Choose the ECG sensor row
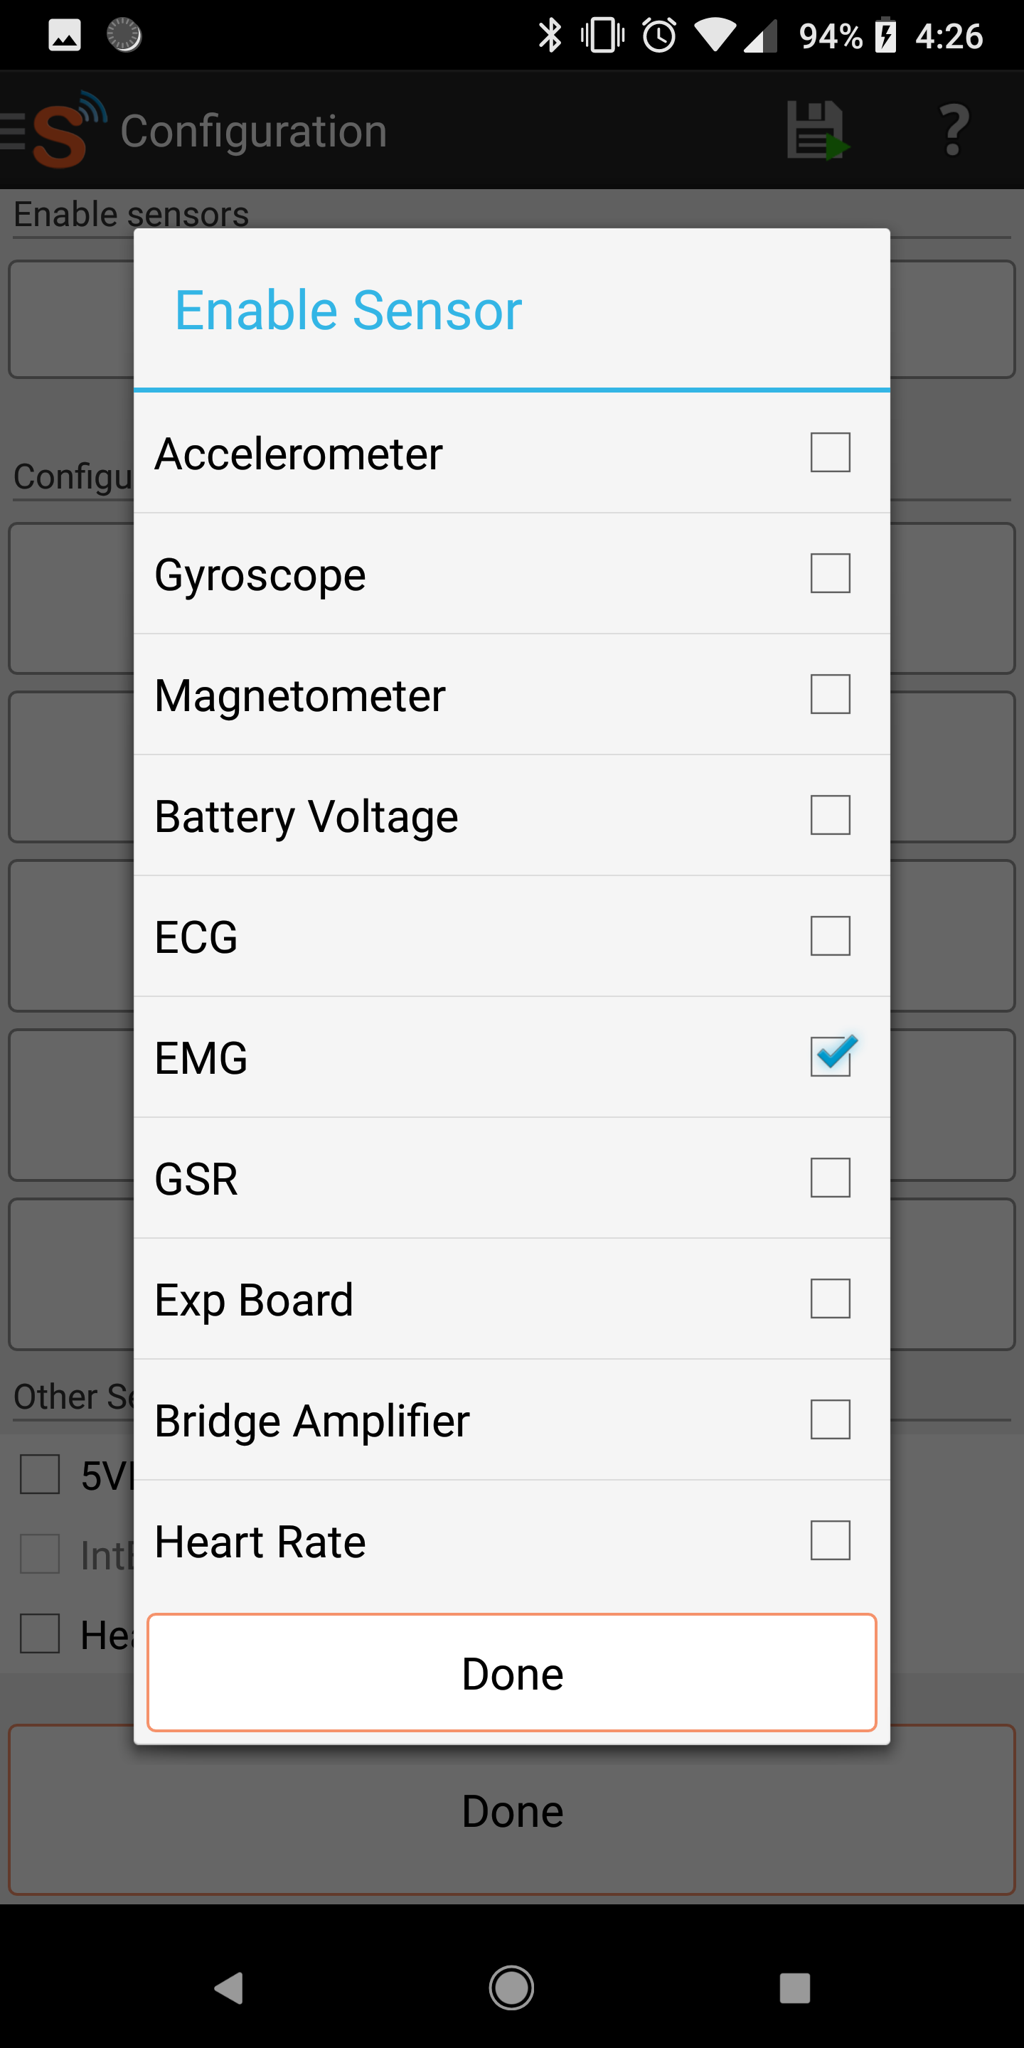 pos(511,937)
